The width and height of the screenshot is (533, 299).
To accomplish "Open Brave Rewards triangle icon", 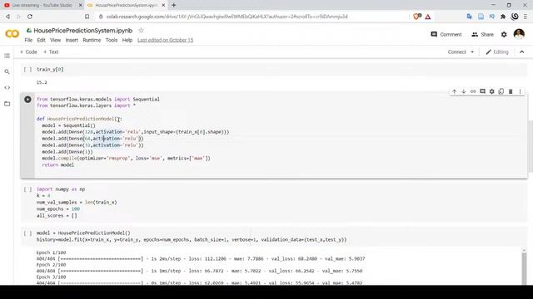I will click(x=428, y=17).
